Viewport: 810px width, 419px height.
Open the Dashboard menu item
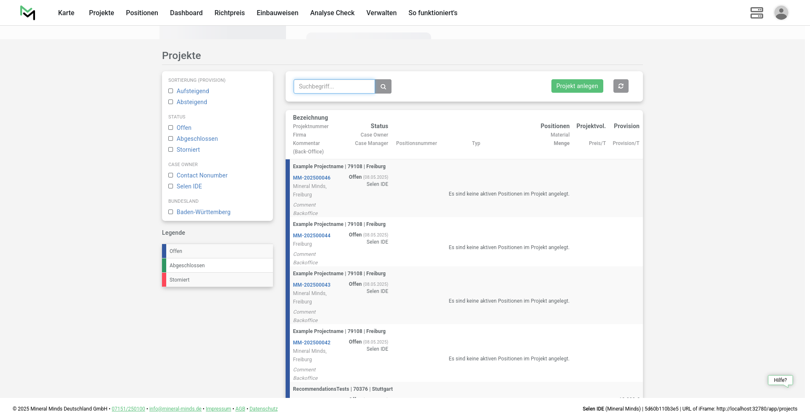[x=186, y=13]
